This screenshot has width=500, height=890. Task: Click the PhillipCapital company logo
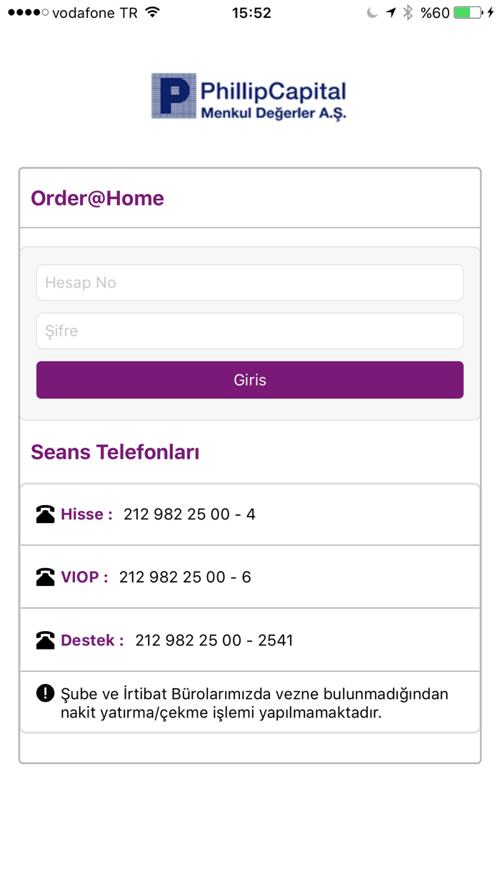point(249,96)
